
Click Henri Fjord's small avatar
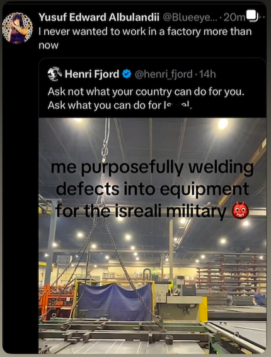(x=55, y=74)
